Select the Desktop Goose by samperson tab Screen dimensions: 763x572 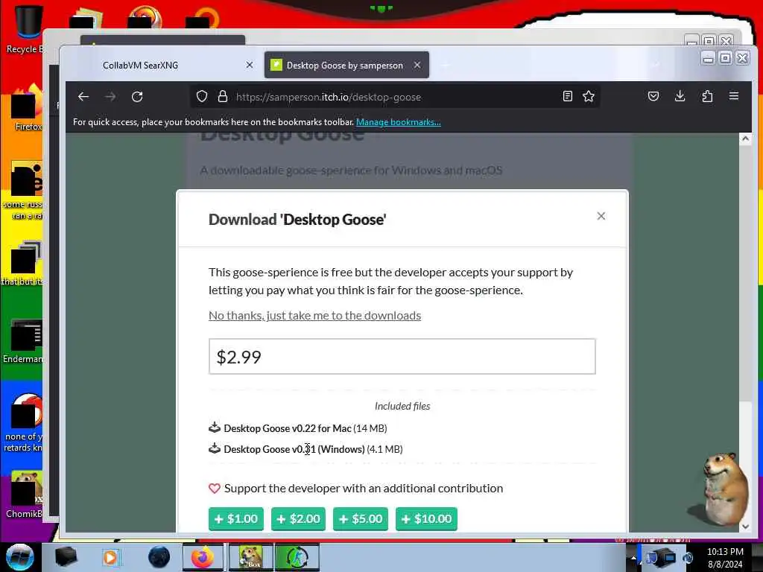pyautogui.click(x=346, y=66)
